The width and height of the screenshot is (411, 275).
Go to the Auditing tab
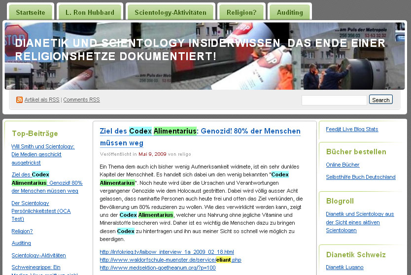pyautogui.click(x=290, y=12)
